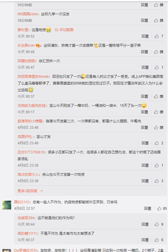Reply to 国622112's comment
168x252 pixels.
[x=147, y=209]
